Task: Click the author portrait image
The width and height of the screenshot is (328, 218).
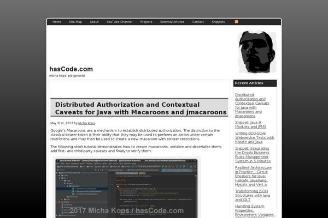Action: 257,52
